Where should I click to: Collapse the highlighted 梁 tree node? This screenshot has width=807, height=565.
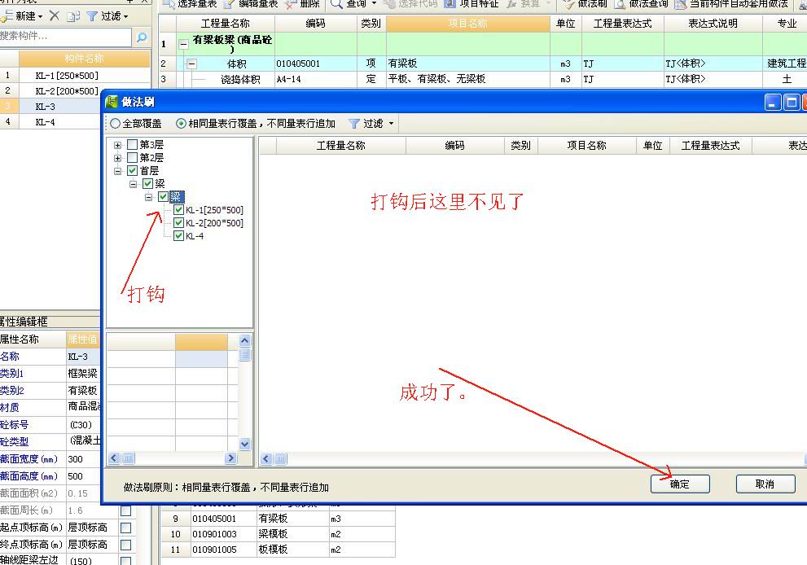[x=148, y=197]
